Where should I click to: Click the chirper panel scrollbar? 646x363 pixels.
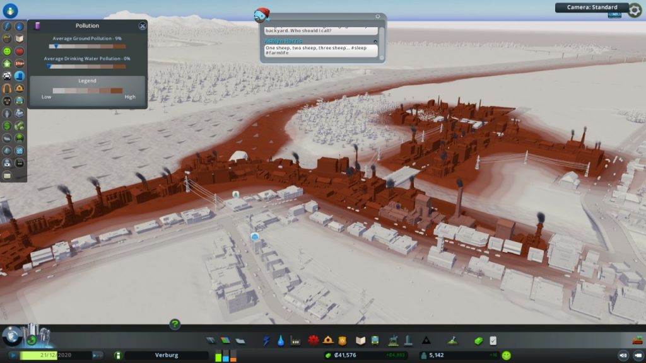coord(382,43)
